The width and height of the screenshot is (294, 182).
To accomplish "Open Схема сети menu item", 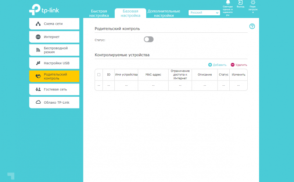I will coord(54,24).
